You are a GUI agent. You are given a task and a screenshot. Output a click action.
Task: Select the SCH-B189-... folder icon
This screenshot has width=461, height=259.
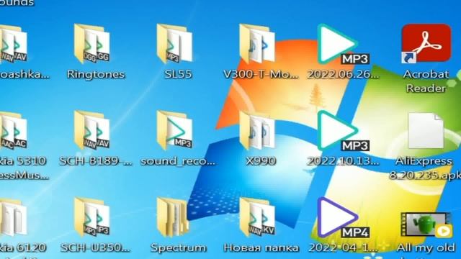tap(92, 130)
